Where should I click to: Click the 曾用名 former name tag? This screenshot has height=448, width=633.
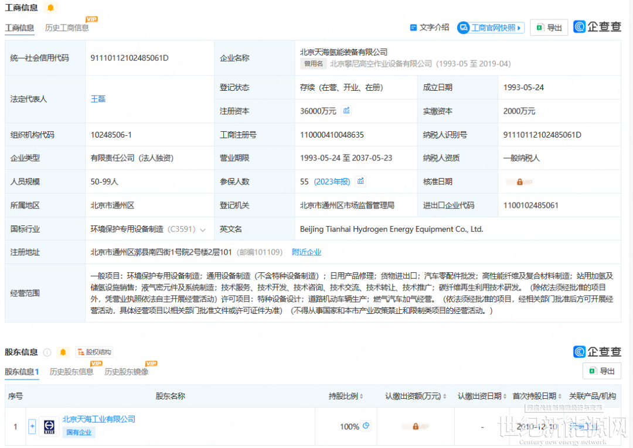[x=313, y=64]
